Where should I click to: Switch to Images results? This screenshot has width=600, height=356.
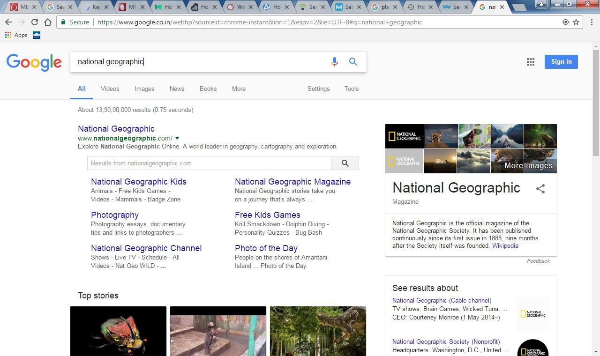click(144, 89)
